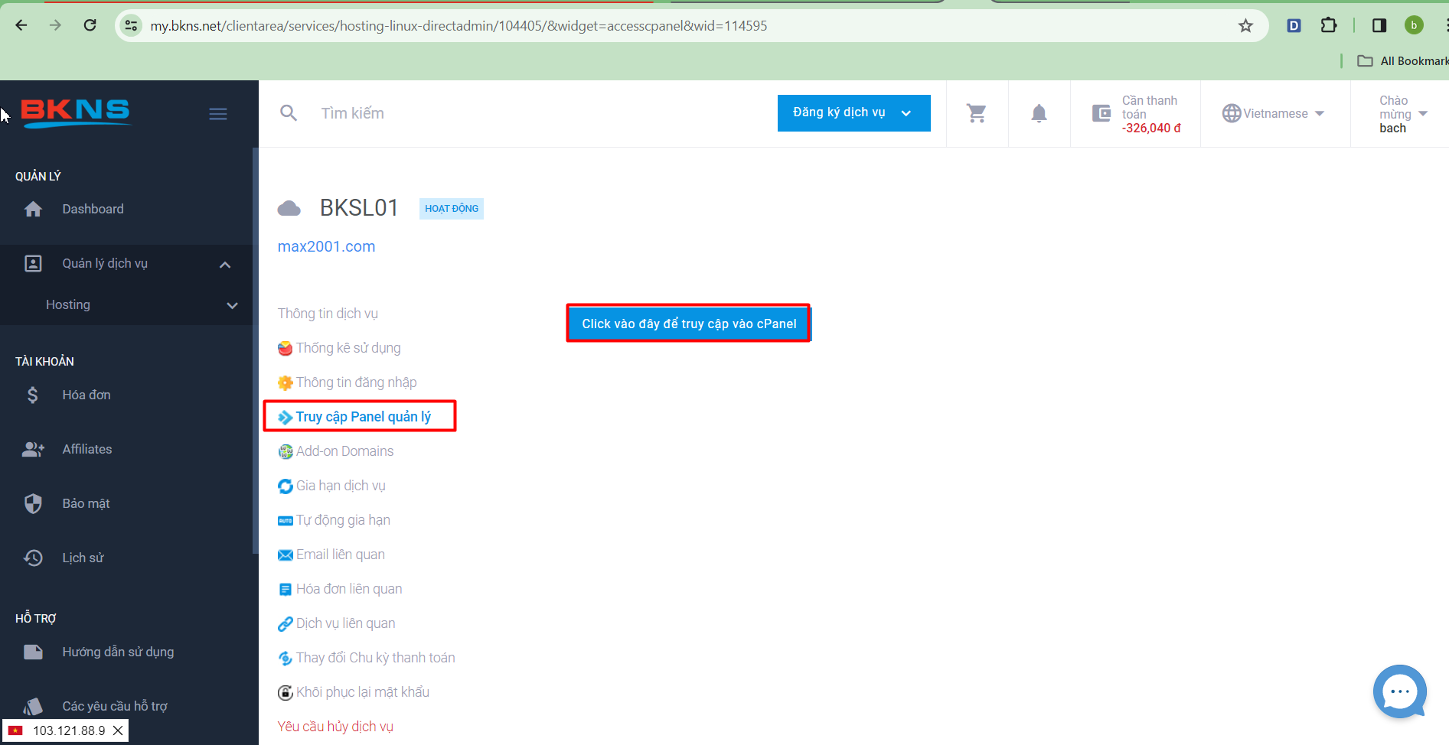Open the All Bookmarks folder
This screenshot has width=1449, height=745.
coord(1402,60)
